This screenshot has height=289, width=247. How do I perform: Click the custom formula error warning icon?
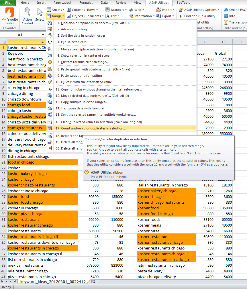(50, 62)
